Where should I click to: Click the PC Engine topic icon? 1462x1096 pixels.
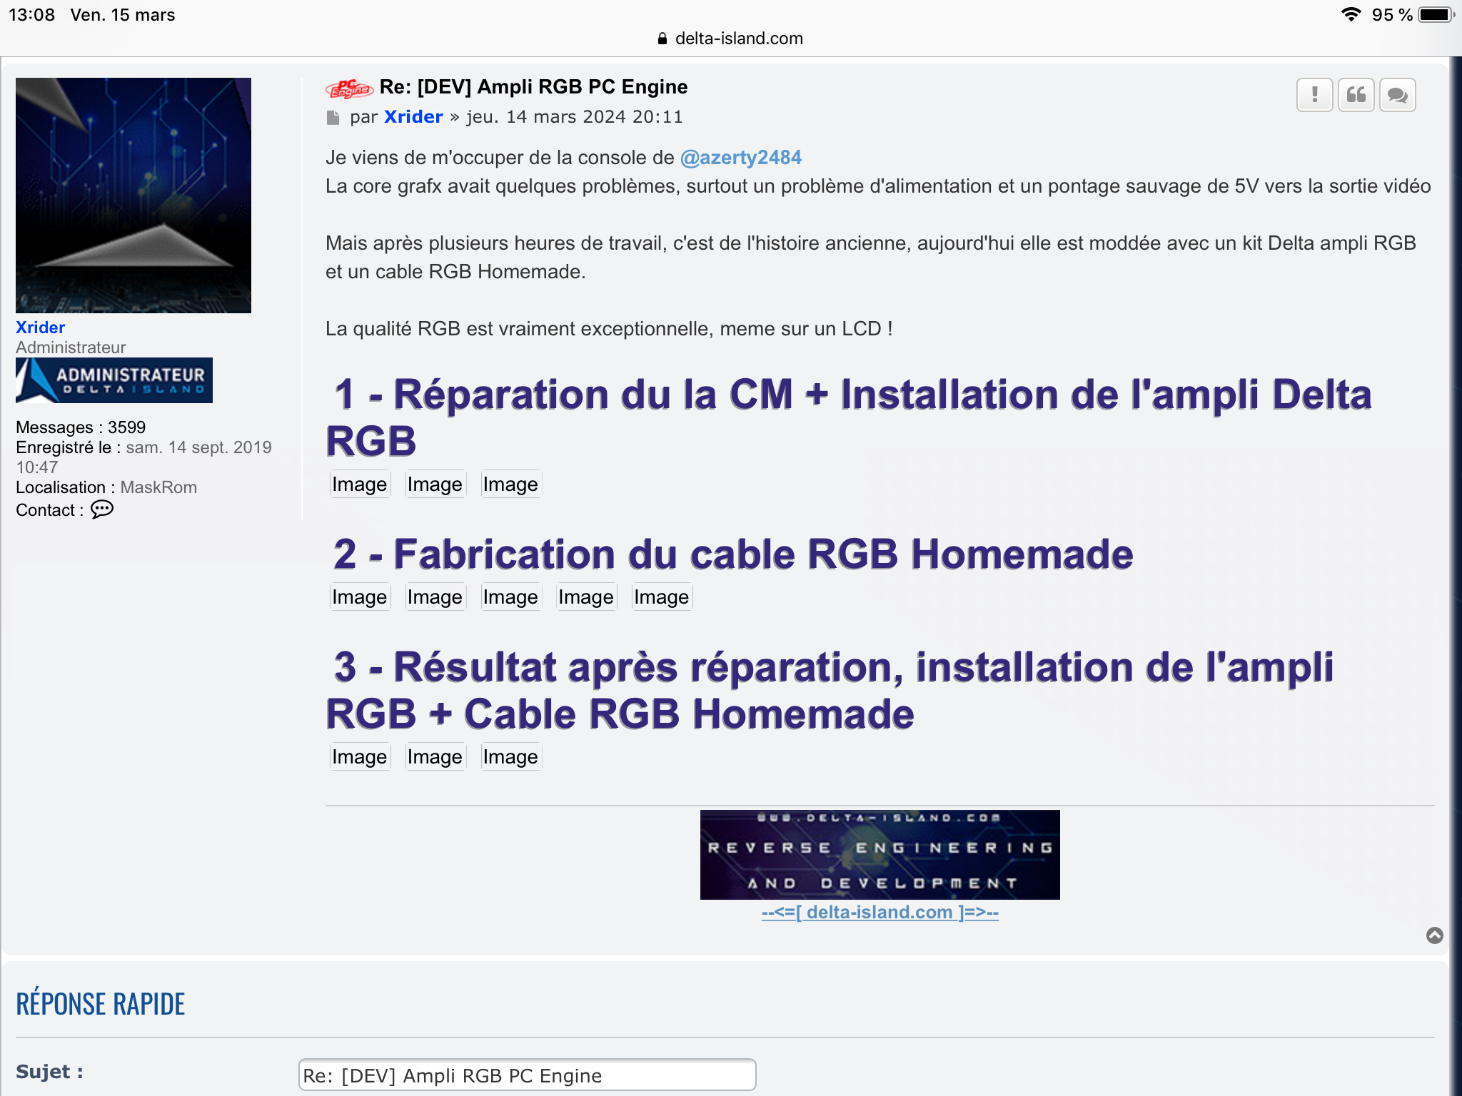349,88
